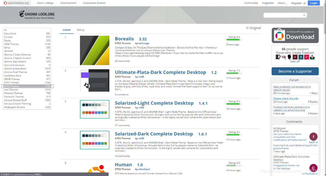Select the Icon Themes category
The height and width of the screenshot is (176, 326).
click(27, 90)
